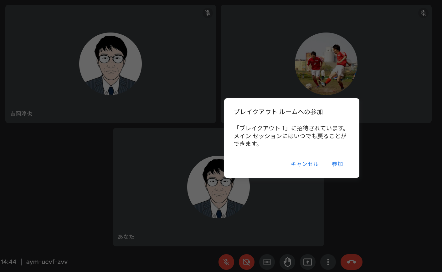Click the 吉岡淳也 name label
This screenshot has height=272, width=442.
pyautogui.click(x=21, y=114)
